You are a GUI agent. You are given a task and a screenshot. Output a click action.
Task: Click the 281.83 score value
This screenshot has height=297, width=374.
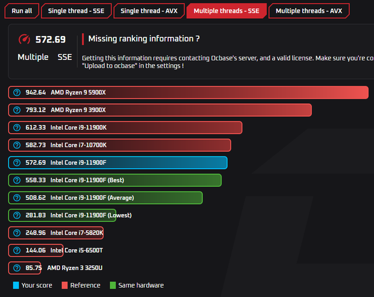point(36,215)
